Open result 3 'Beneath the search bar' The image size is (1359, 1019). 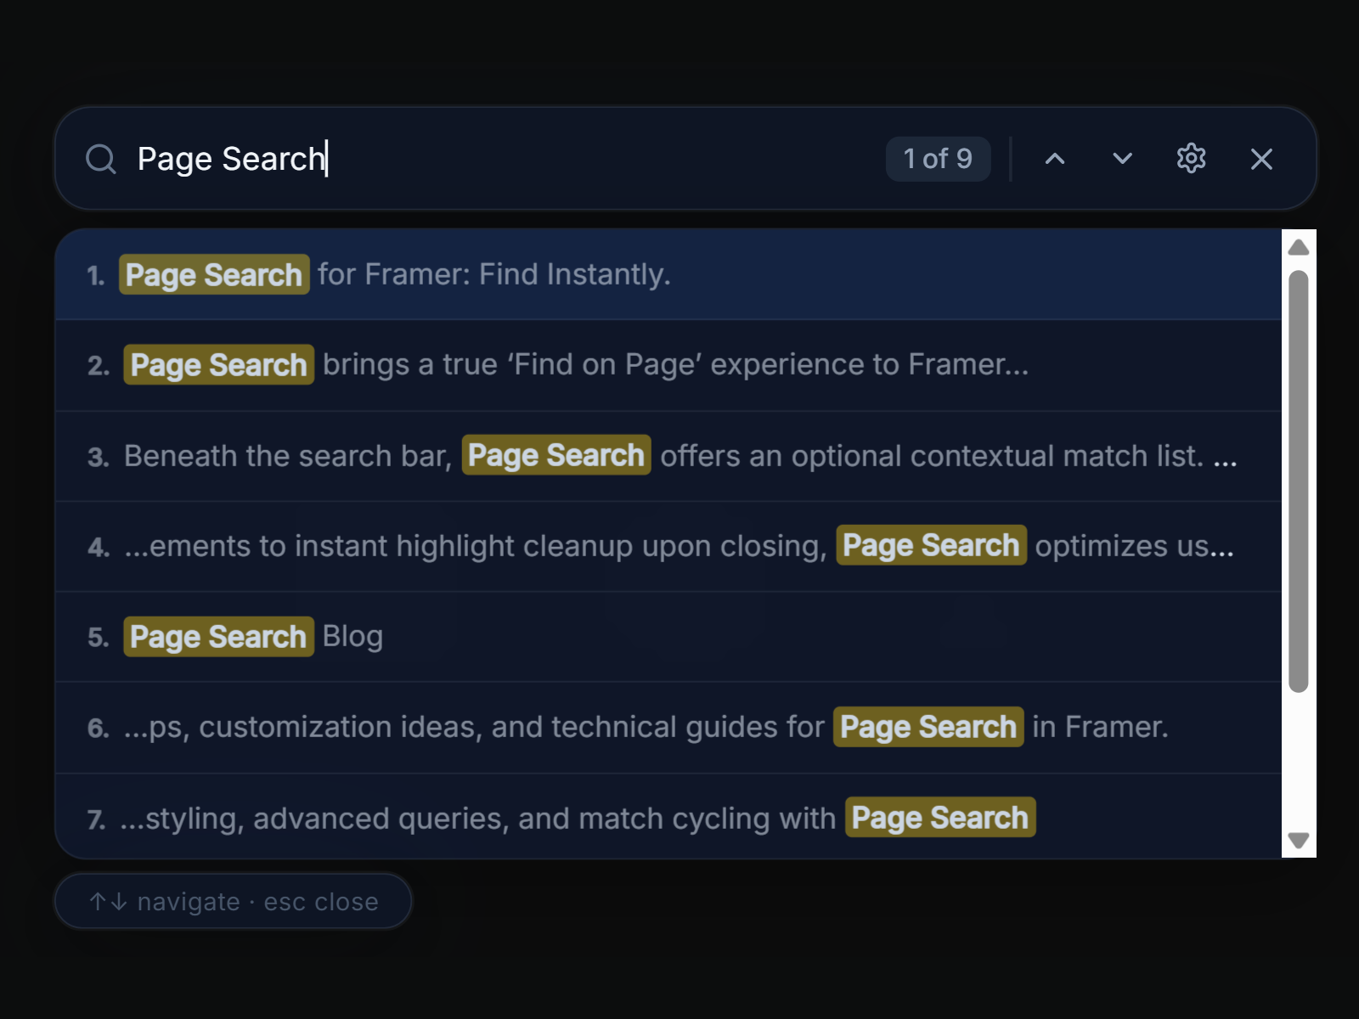click(x=668, y=456)
